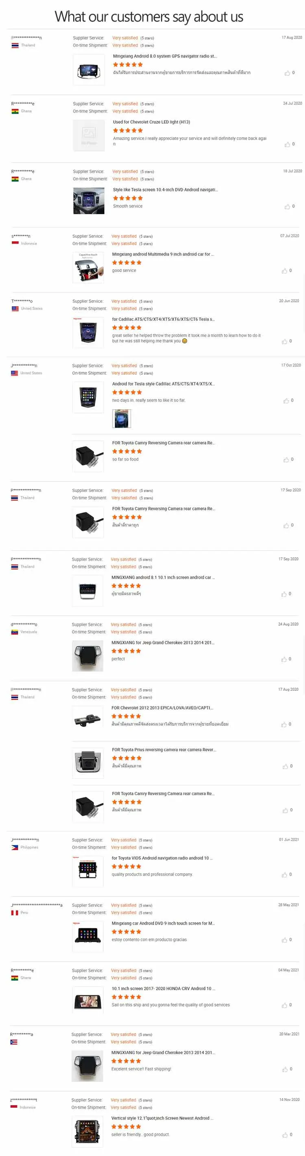Like the "estoy contento" review from Peru

coord(284,940)
